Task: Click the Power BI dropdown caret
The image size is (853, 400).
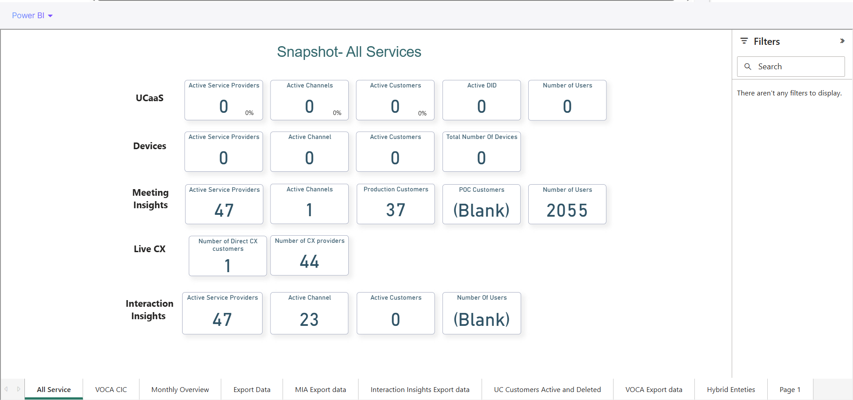Action: click(50, 16)
